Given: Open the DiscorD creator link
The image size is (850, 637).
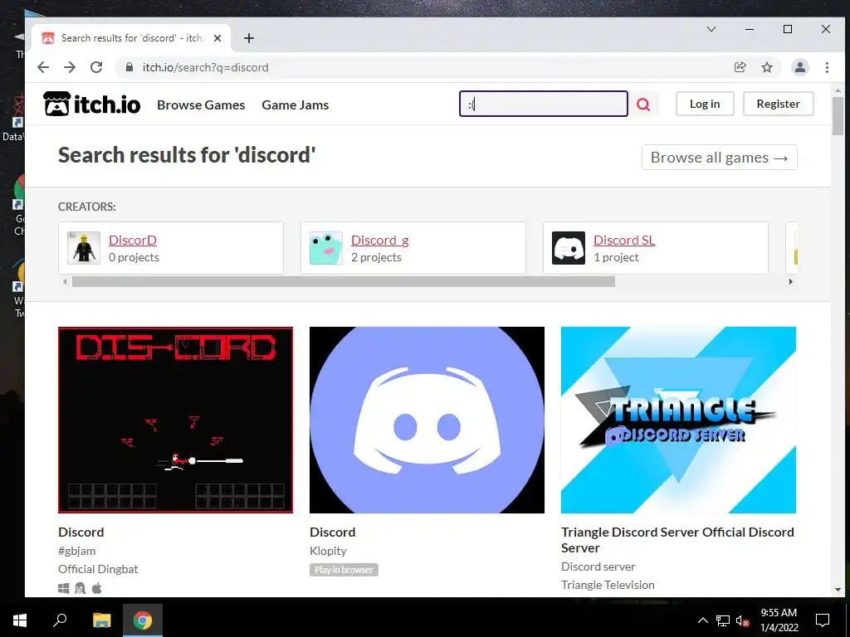Looking at the screenshot, I should click(x=133, y=240).
